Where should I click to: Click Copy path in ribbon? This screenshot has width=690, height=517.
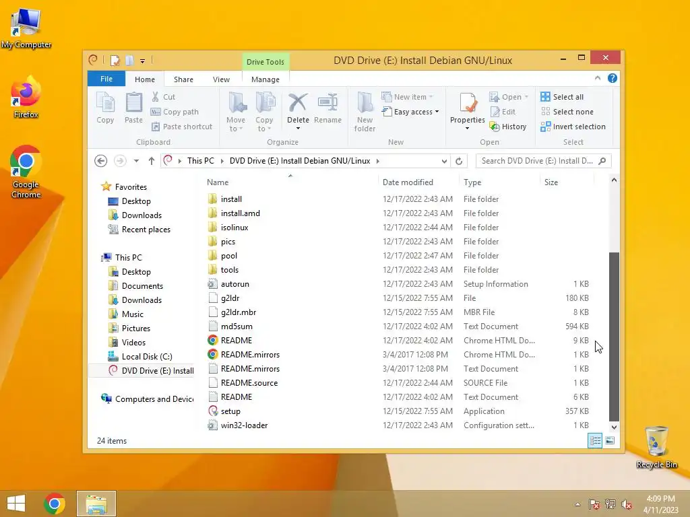coord(175,112)
